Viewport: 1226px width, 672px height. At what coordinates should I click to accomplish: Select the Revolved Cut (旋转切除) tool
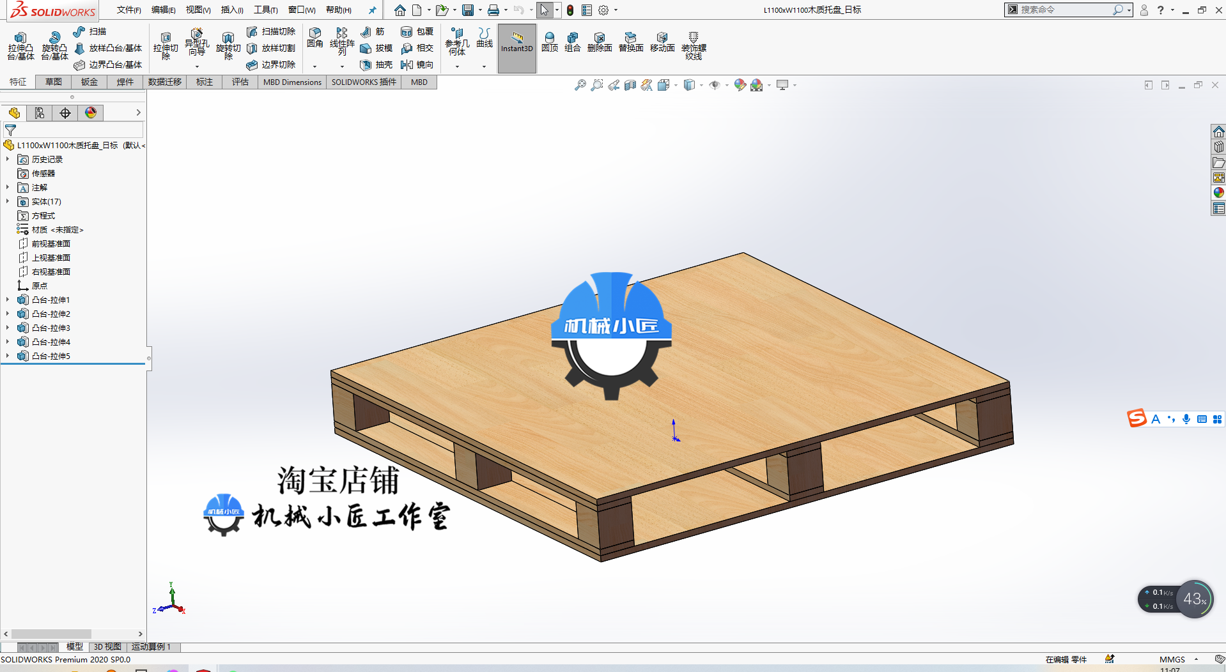click(228, 46)
